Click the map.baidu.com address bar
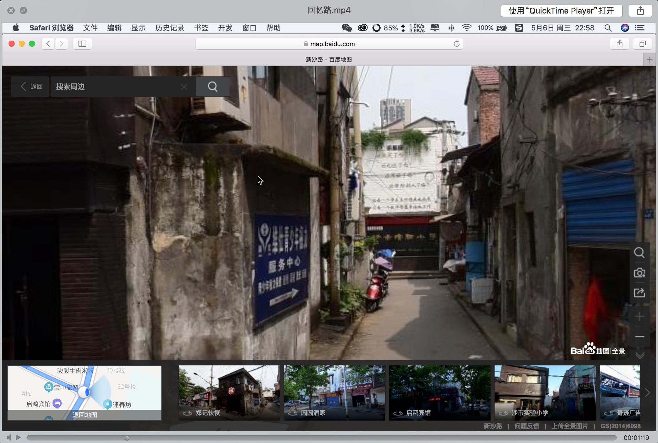The image size is (658, 443). click(x=329, y=44)
